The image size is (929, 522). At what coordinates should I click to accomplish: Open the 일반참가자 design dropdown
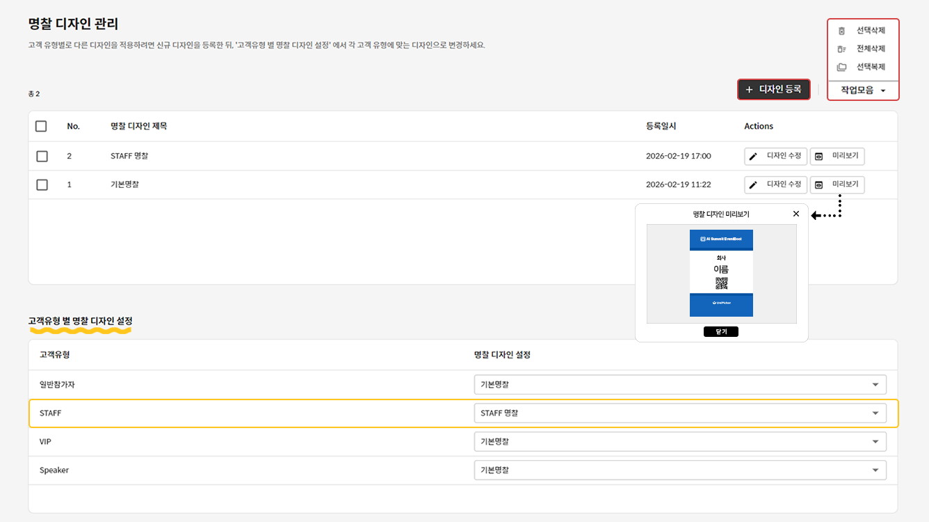679,384
